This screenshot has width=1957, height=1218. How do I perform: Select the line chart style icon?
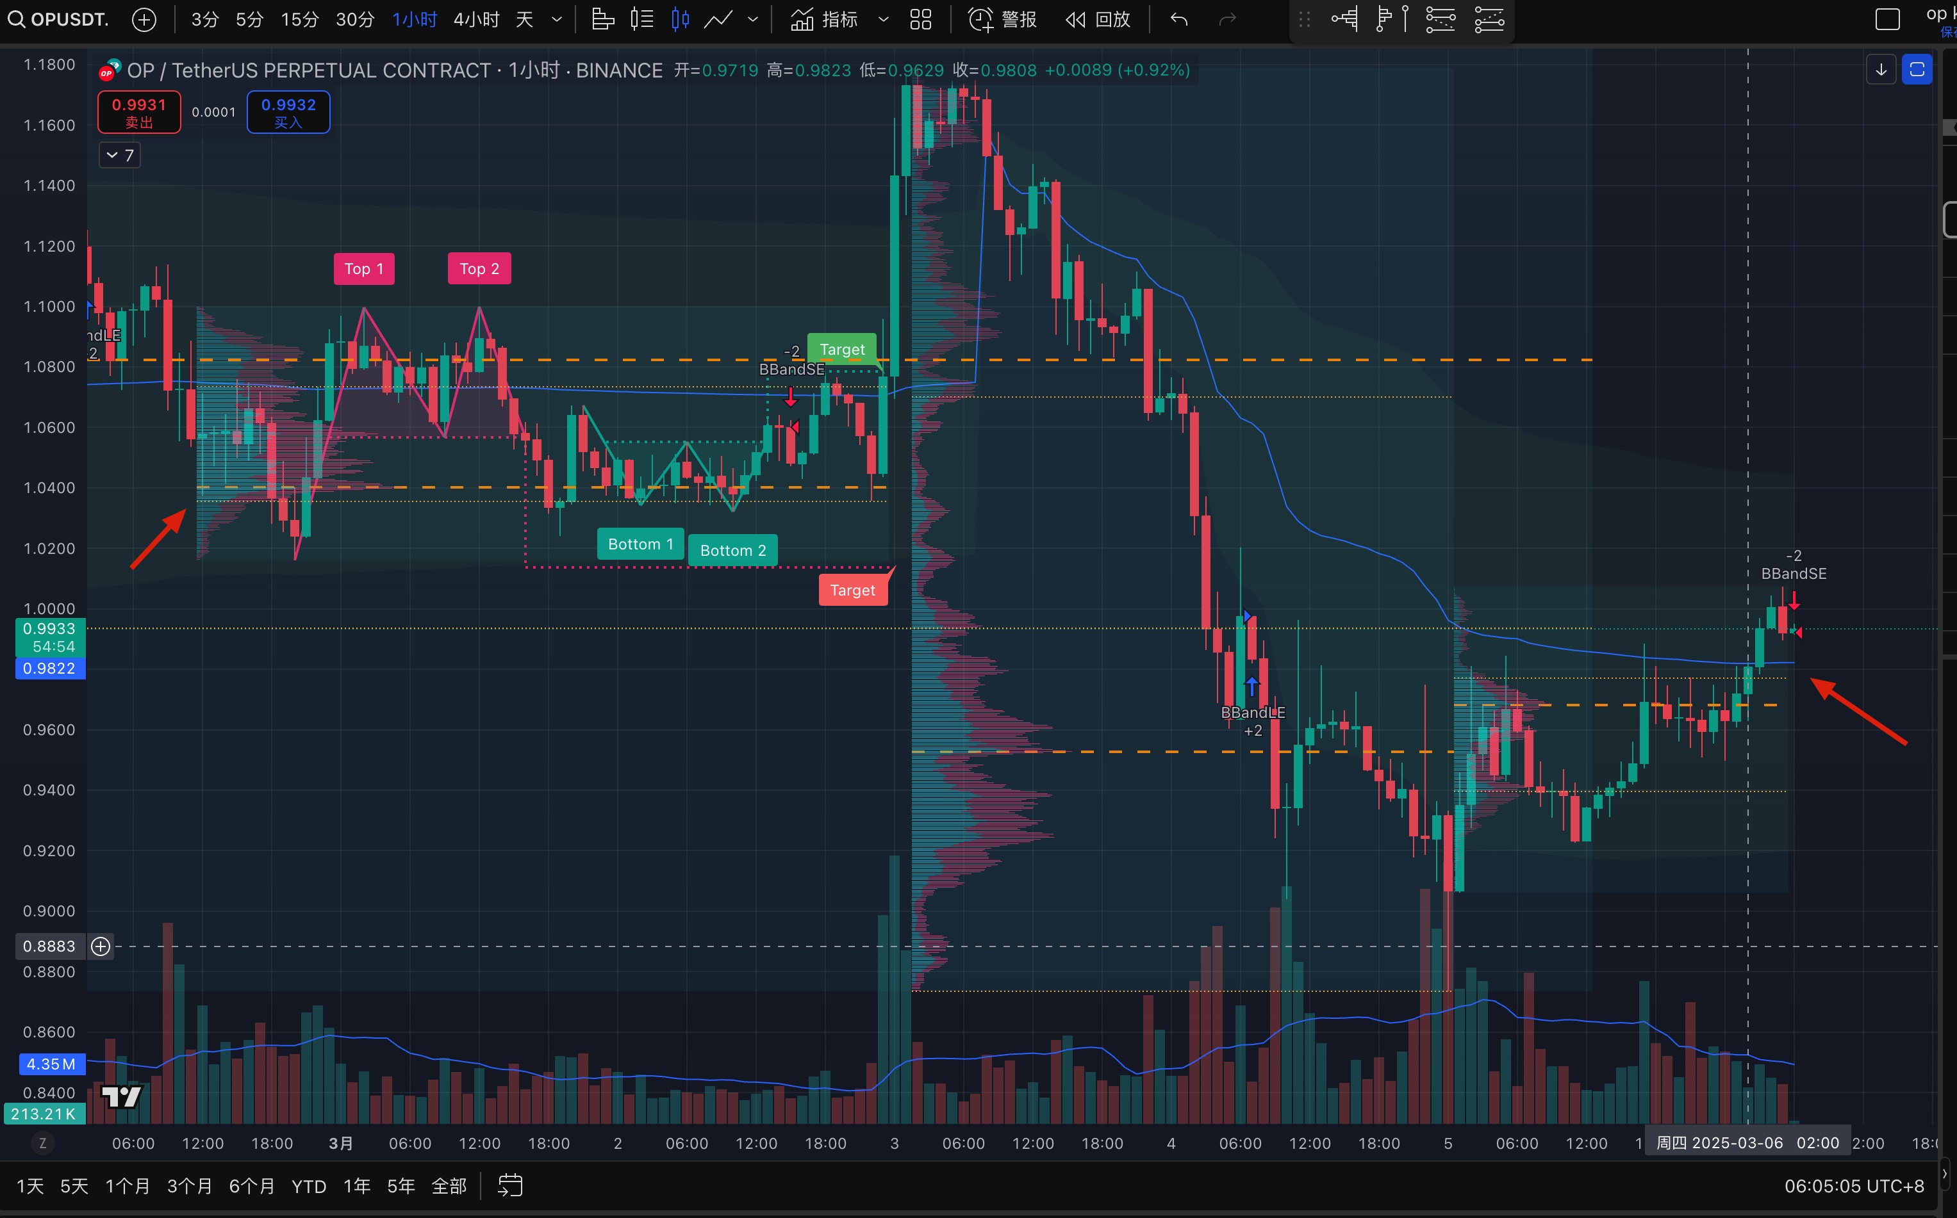point(717,19)
